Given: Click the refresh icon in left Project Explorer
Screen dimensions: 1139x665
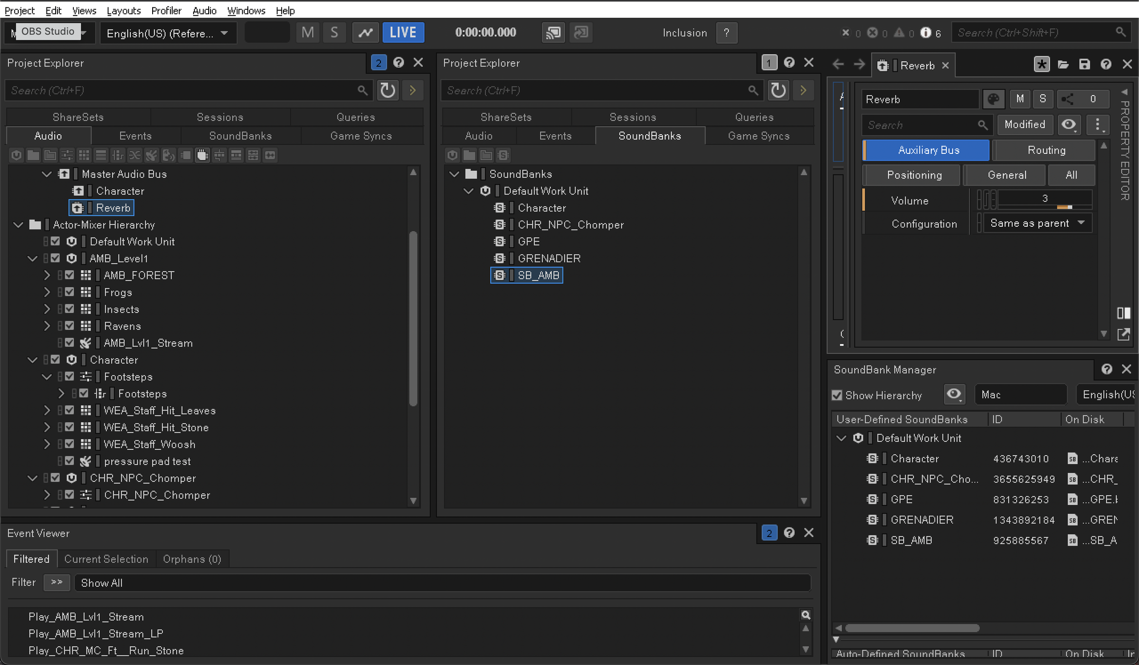Looking at the screenshot, I should coord(388,90).
